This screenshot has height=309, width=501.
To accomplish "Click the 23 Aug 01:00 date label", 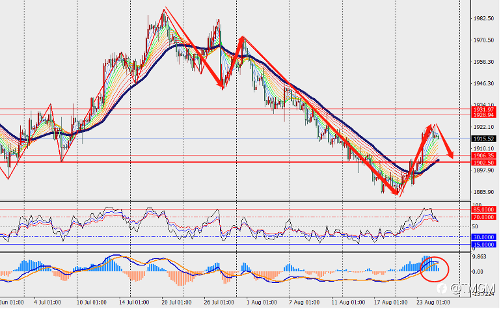I will click(x=433, y=302).
